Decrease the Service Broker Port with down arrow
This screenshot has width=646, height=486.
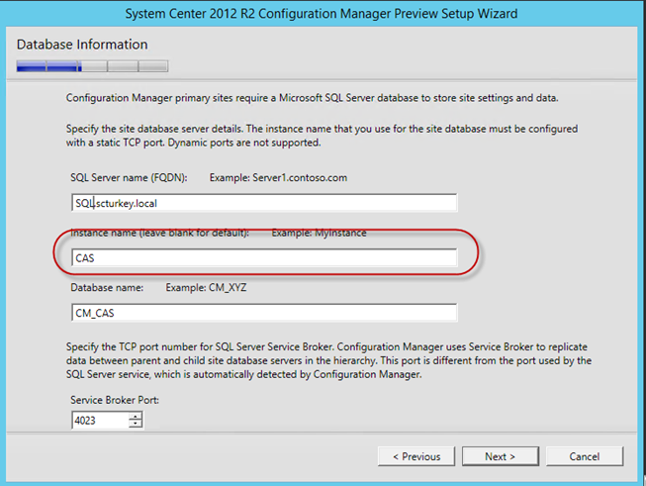click(x=136, y=425)
